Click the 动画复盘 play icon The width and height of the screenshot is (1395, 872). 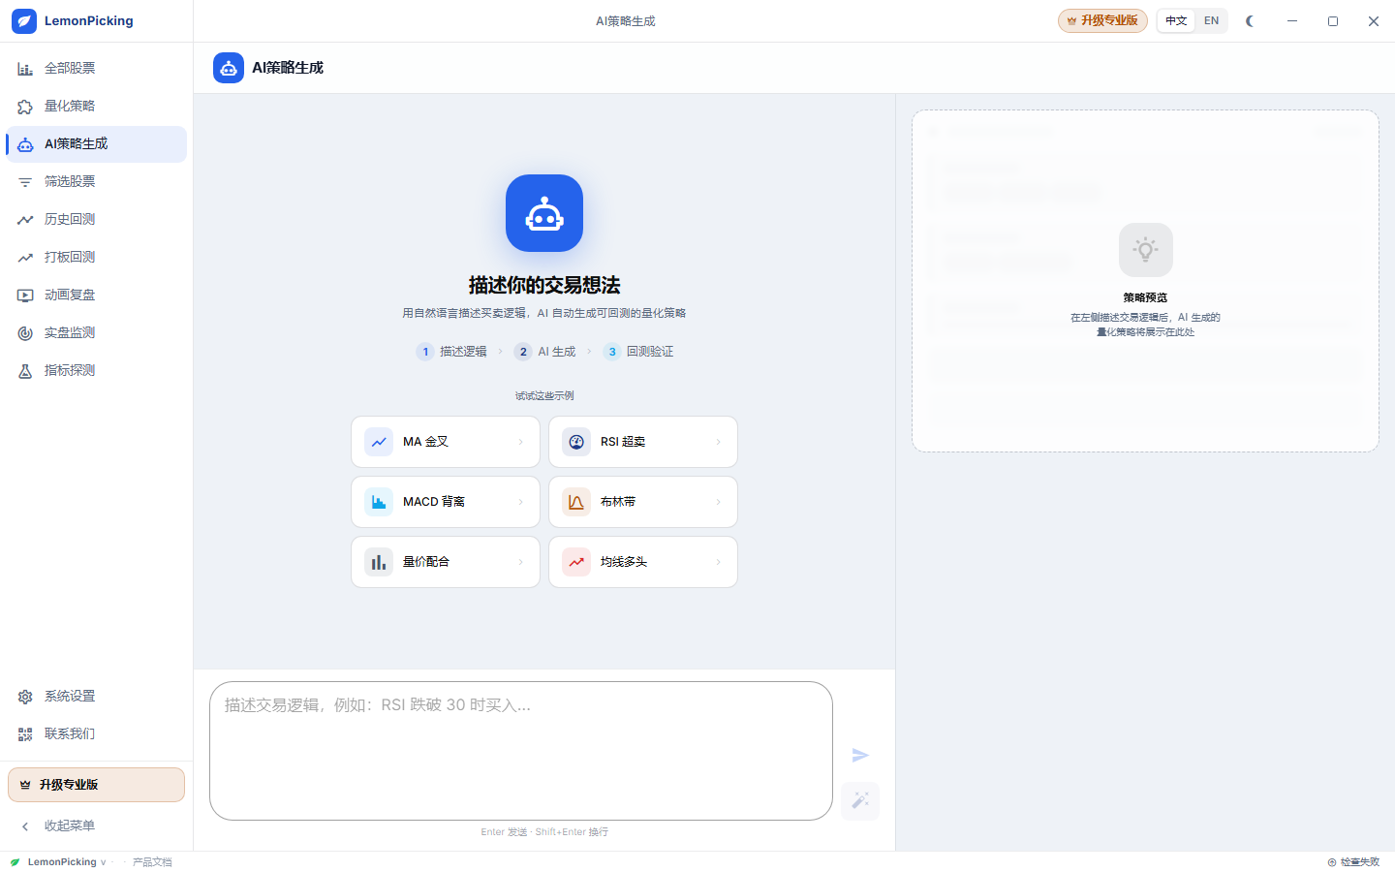pos(25,296)
